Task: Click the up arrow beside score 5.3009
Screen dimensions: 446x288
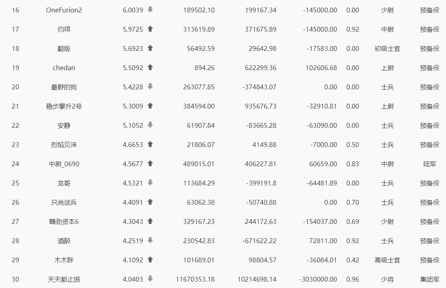Action: (150, 106)
